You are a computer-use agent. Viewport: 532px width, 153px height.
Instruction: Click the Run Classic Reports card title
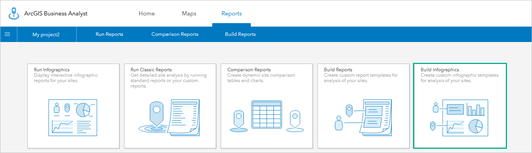151,70
